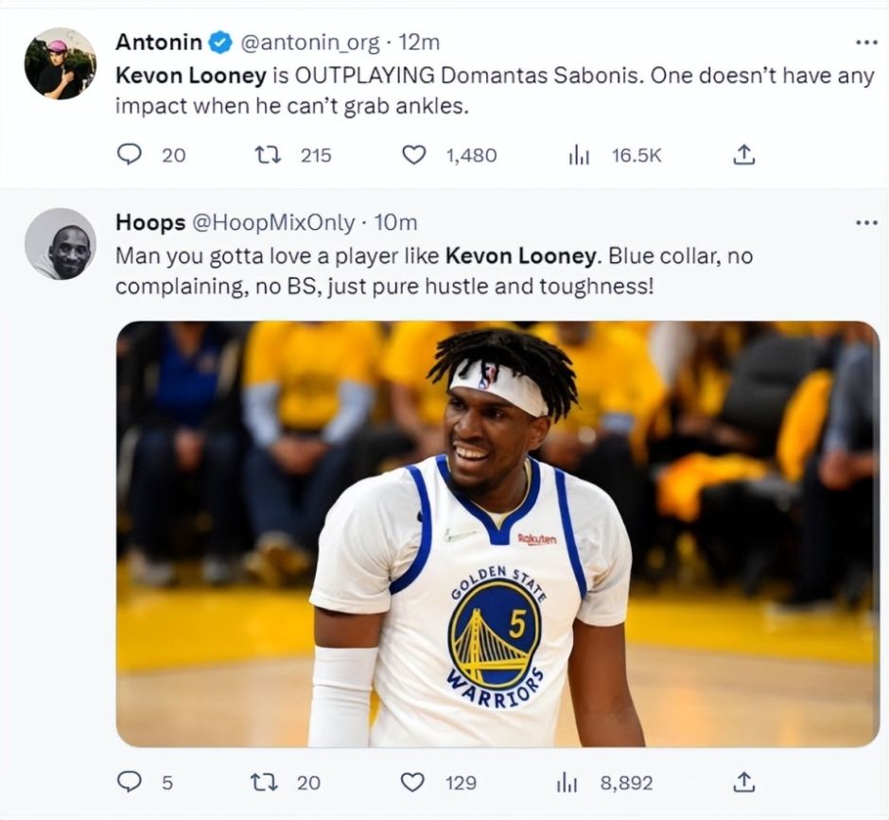The height and width of the screenshot is (820, 889).
Task: Enlarge the Golden State Warriors player photo
Action: [x=497, y=533]
